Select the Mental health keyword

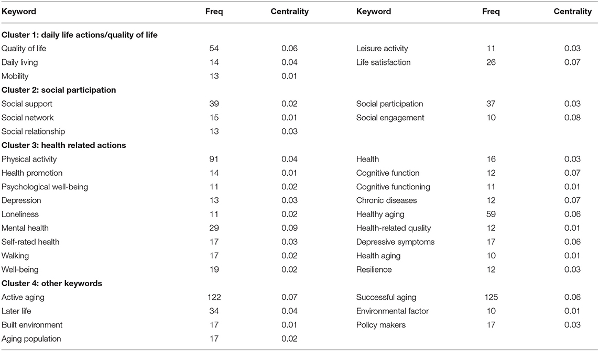(25, 228)
